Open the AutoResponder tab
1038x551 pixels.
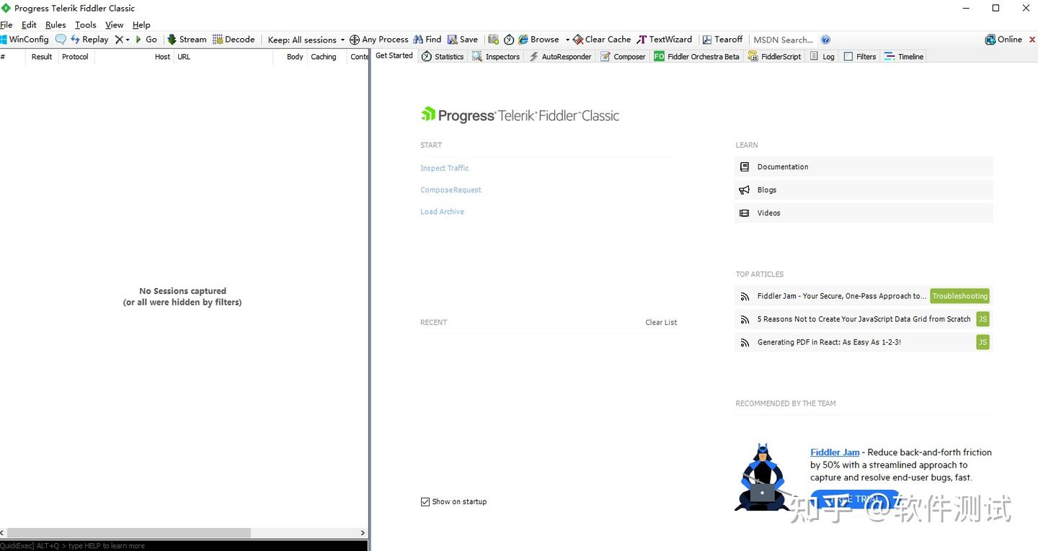(560, 56)
